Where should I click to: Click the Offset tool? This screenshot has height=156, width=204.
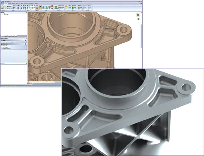coord(80,7)
